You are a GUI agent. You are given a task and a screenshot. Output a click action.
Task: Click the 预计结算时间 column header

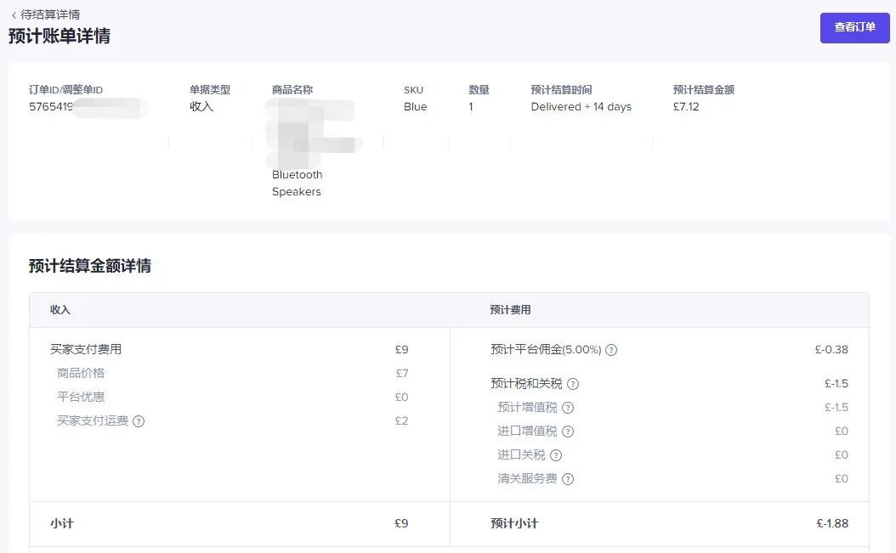pos(561,90)
